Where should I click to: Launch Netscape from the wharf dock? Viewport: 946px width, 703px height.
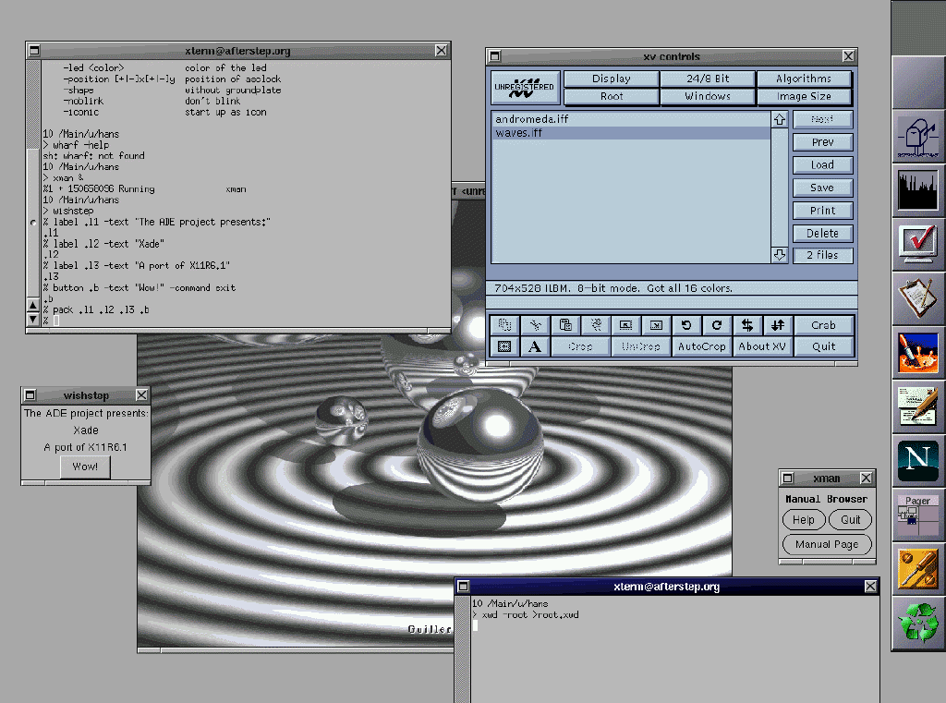[917, 460]
